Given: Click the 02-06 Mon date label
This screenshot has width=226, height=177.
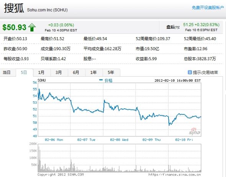Looking at the screenshot, I should click(x=54, y=140).
